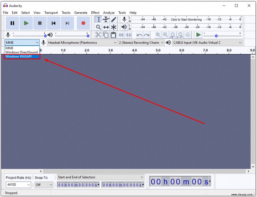257x197 pixels.
Task: Open the Effect menu
Action: pos(95,13)
